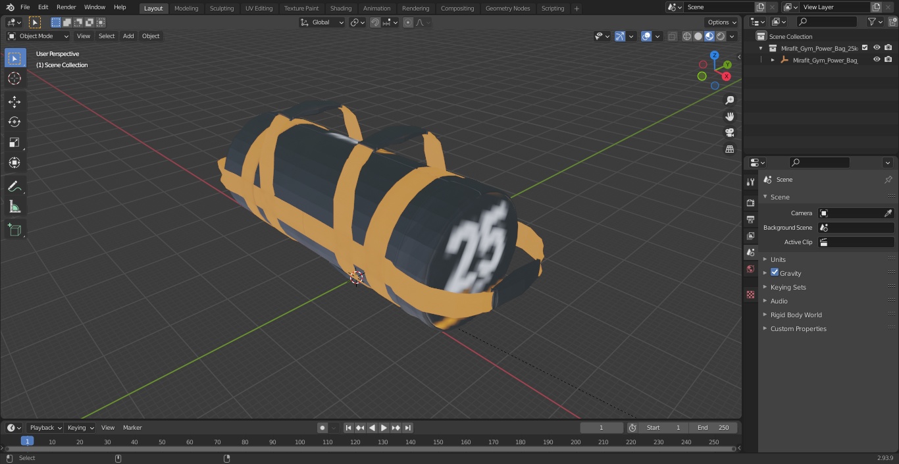This screenshot has width=899, height=464.
Task: Open the View Layer properties tab
Action: [x=750, y=236]
